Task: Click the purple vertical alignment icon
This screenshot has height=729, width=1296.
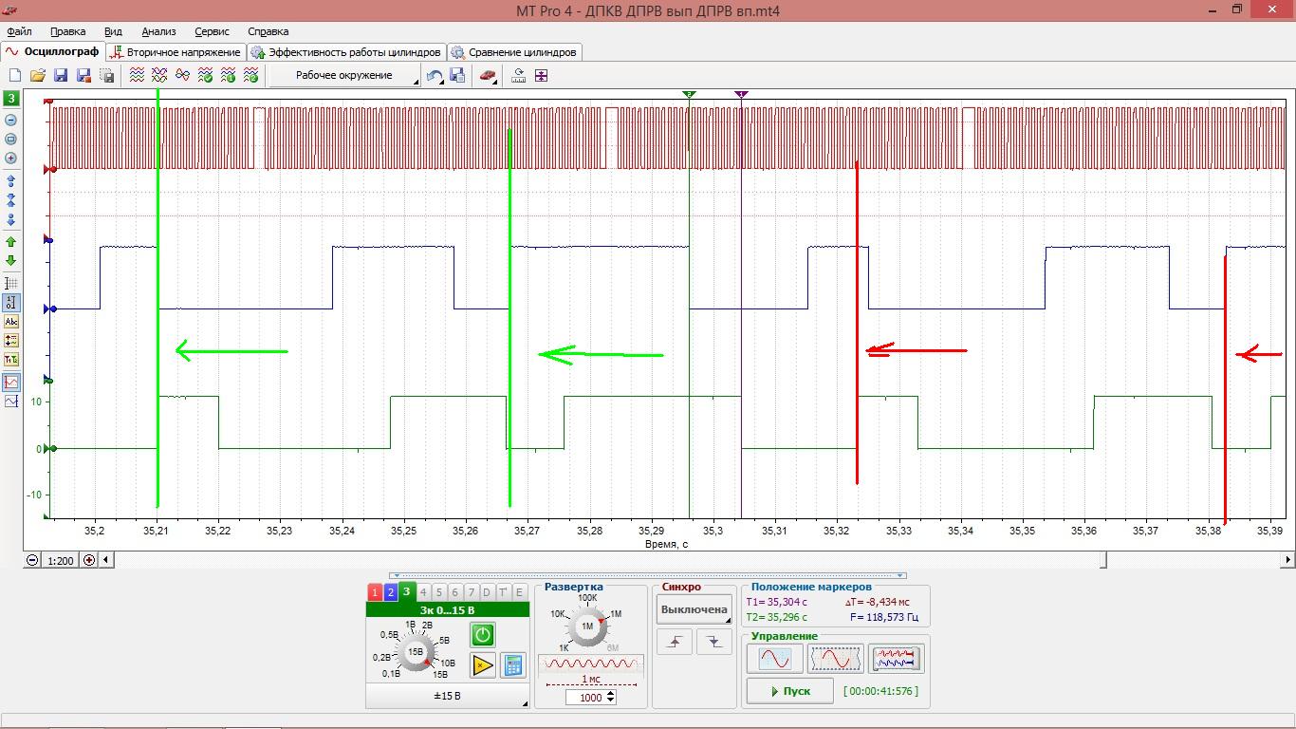Action: pos(541,76)
